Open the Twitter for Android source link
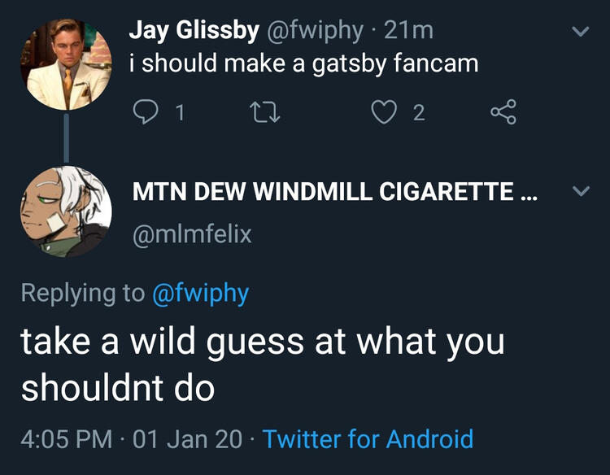Viewport: 610px width, 475px height. 368,439
